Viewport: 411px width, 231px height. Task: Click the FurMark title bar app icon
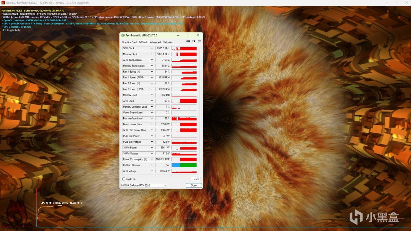click(x=3, y=3)
